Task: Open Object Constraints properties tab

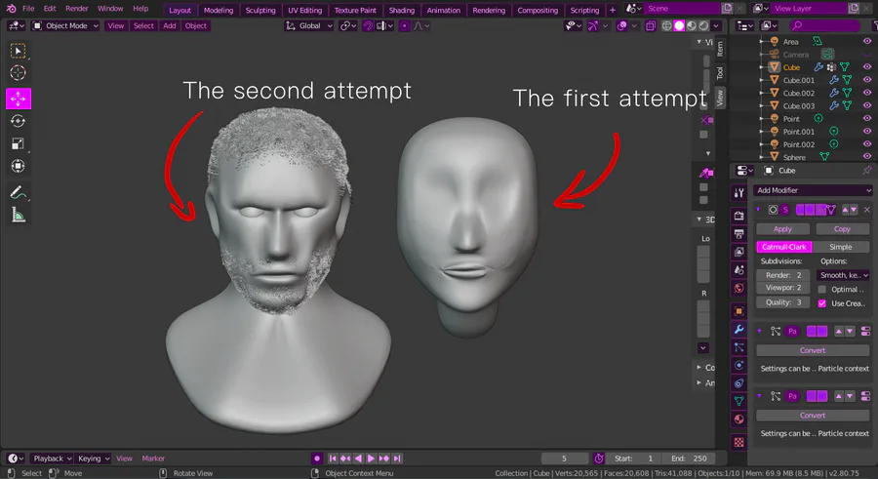Action: click(739, 383)
